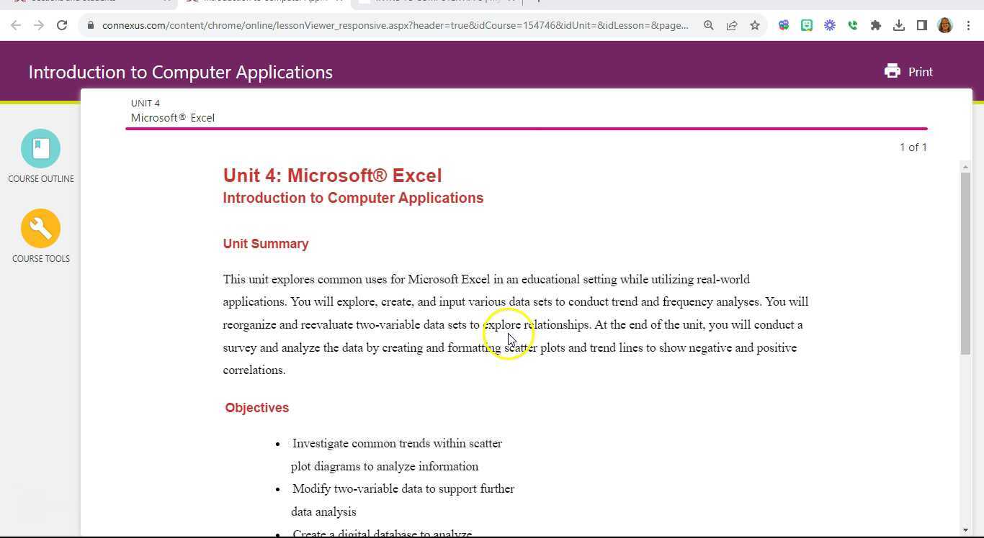
Task: Open the COURSE TOOLS wrench icon
Action: [40, 228]
